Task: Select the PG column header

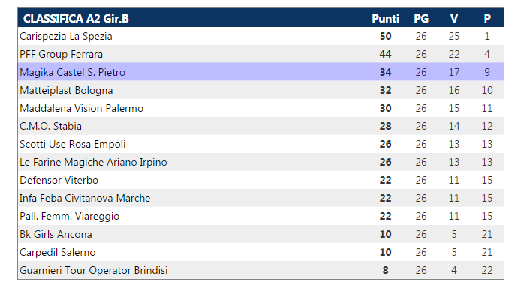Action: [x=421, y=18]
